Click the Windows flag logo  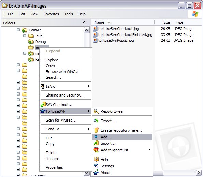pos(195,14)
